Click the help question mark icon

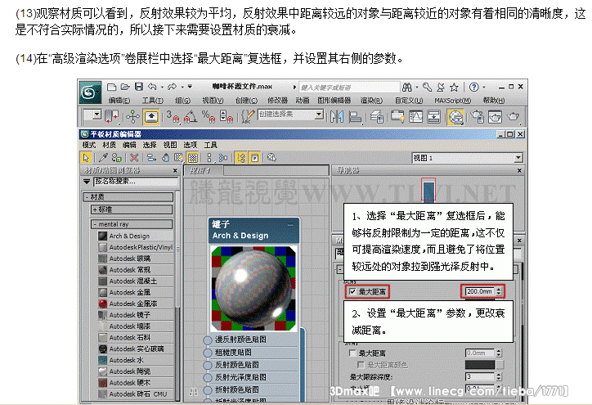[x=473, y=88]
